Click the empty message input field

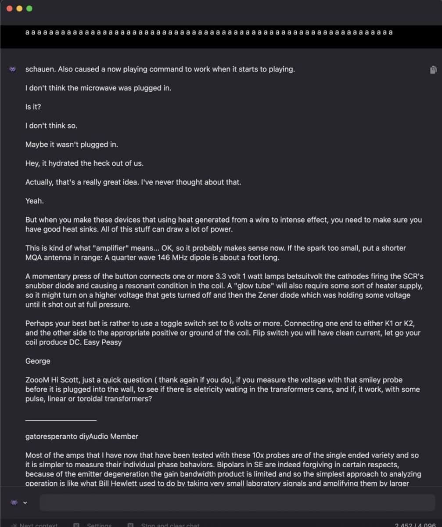237,502
